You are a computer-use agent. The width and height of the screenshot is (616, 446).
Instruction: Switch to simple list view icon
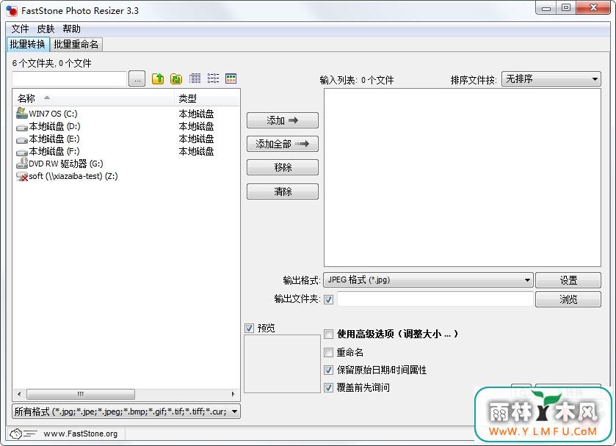click(x=213, y=78)
